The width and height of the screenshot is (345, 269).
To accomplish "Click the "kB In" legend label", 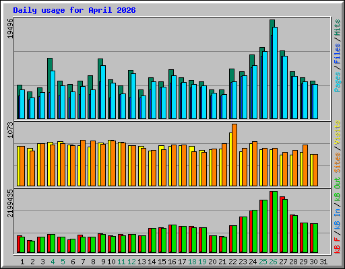I will [338, 219].
